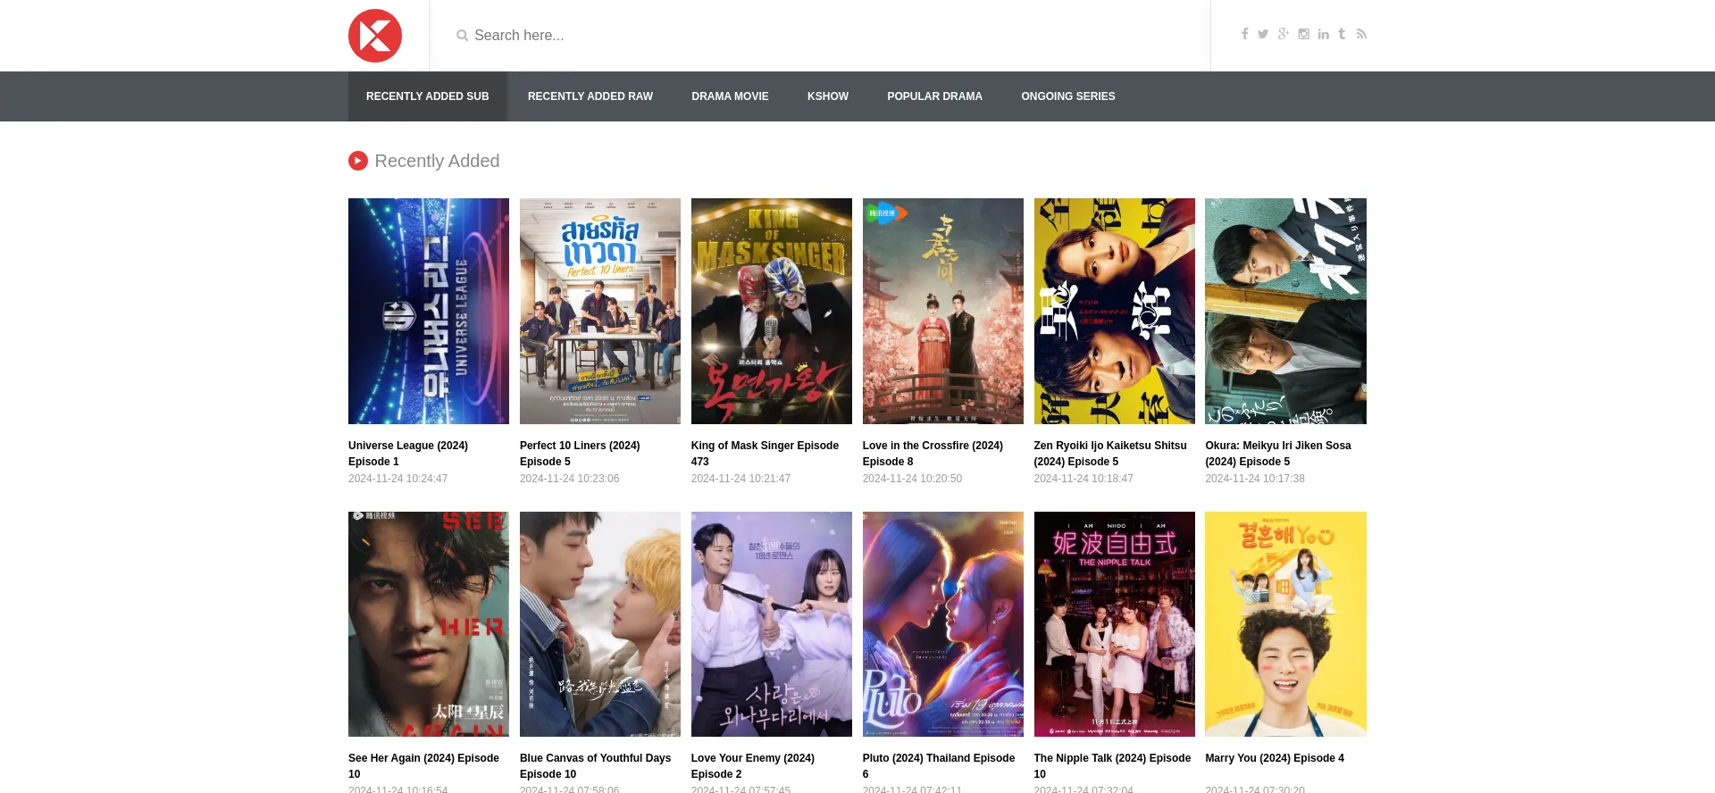Open Love in the Crossfire Episode 8 link

pyautogui.click(x=933, y=453)
